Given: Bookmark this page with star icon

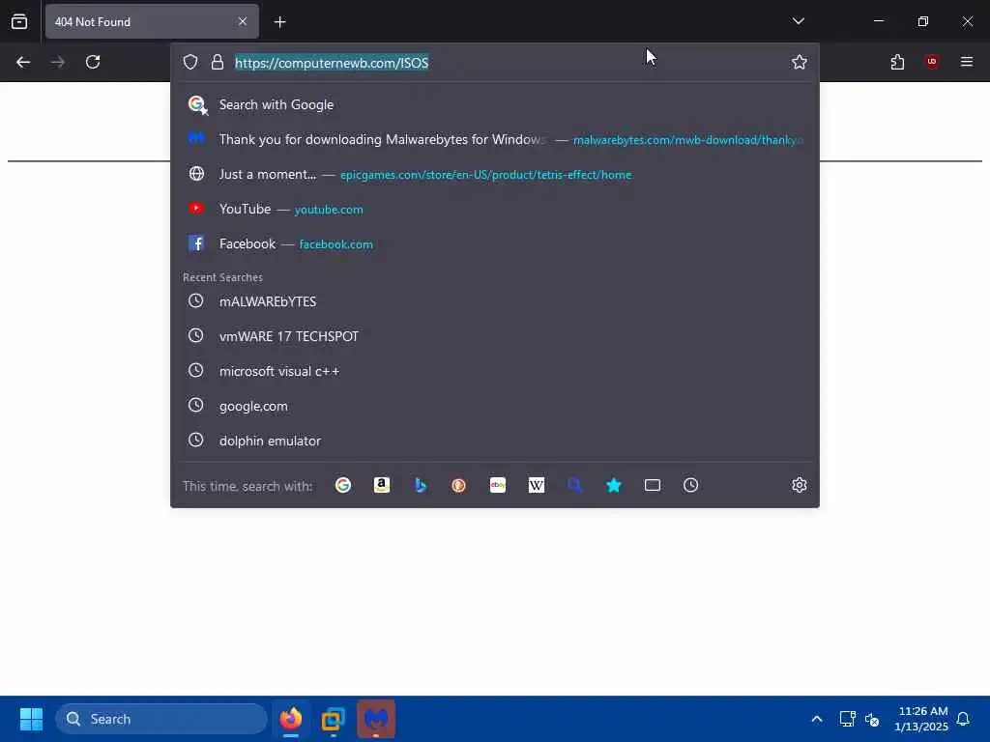Looking at the screenshot, I should pyautogui.click(x=800, y=62).
